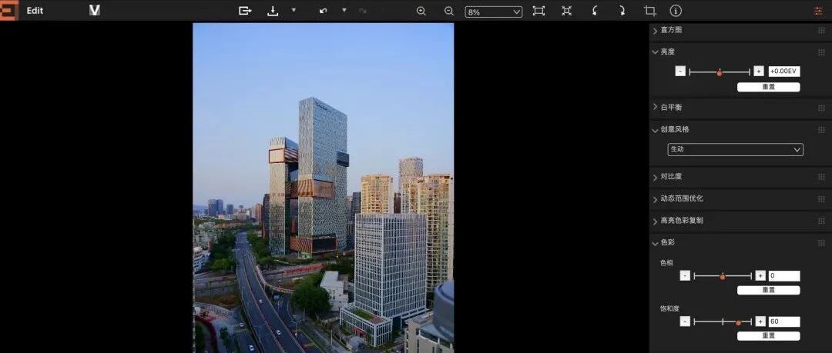Toggle the adjustment panel sliders icon
832x353 pixels.
[x=817, y=11]
